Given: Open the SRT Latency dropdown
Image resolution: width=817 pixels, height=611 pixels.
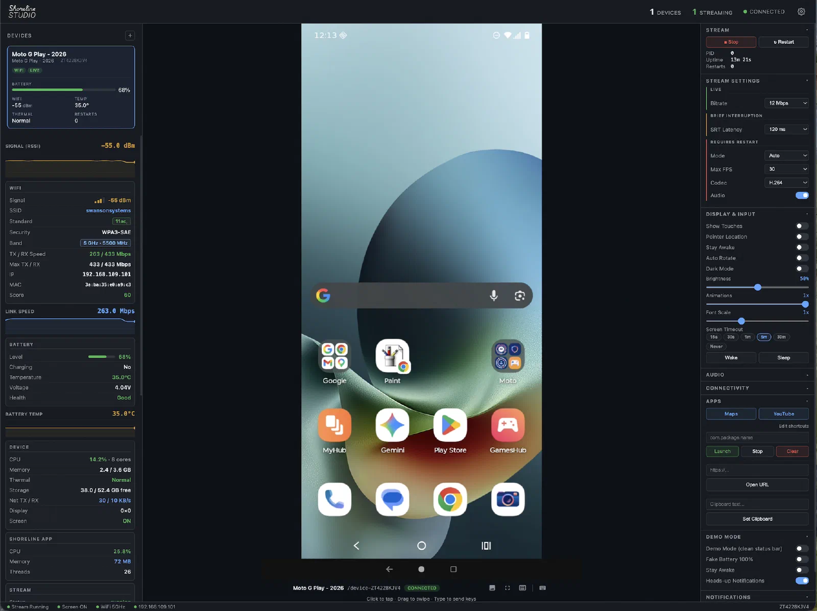Looking at the screenshot, I should pyautogui.click(x=786, y=130).
